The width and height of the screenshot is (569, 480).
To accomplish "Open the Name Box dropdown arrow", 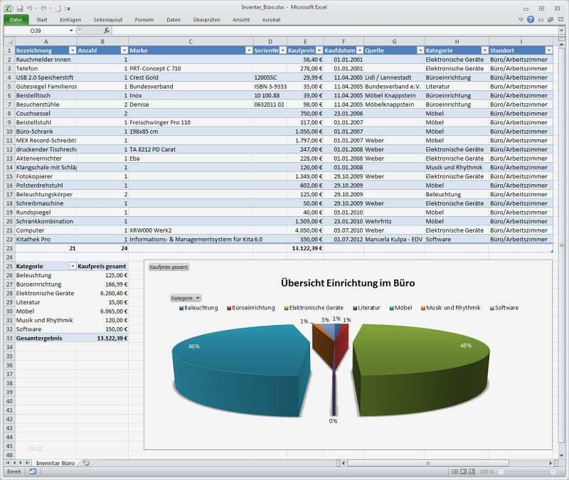I will point(71,31).
